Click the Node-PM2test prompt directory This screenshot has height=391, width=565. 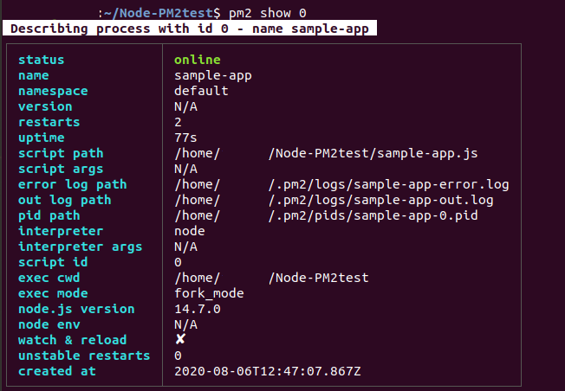[163, 13]
